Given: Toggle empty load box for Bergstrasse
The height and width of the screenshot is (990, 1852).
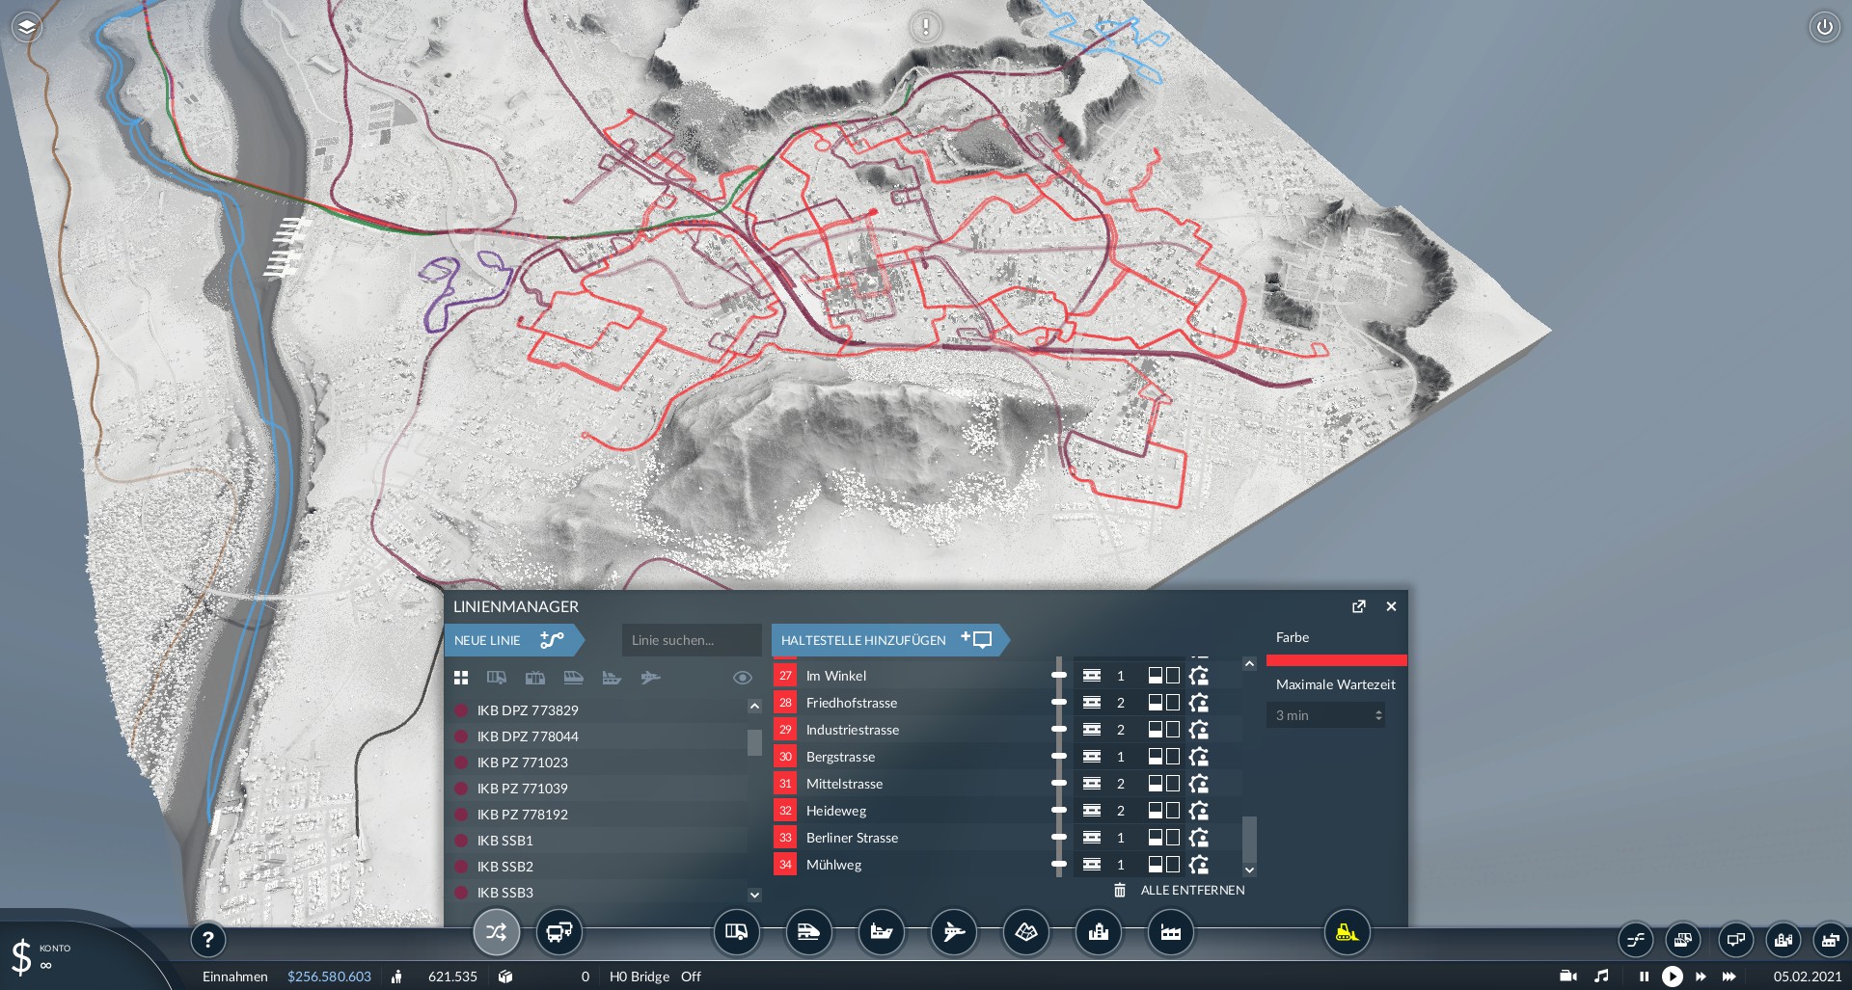Looking at the screenshot, I should coord(1173,757).
